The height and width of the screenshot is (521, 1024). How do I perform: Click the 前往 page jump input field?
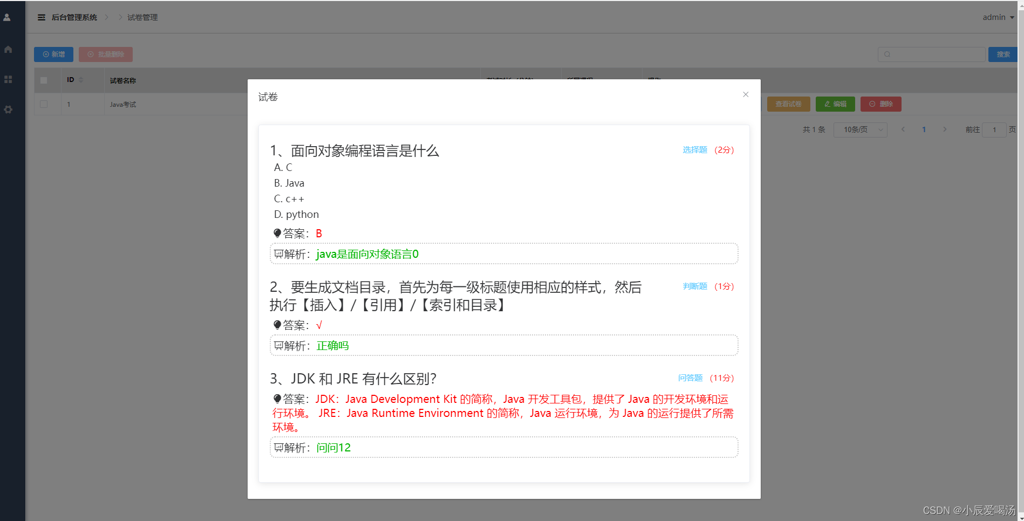click(994, 129)
